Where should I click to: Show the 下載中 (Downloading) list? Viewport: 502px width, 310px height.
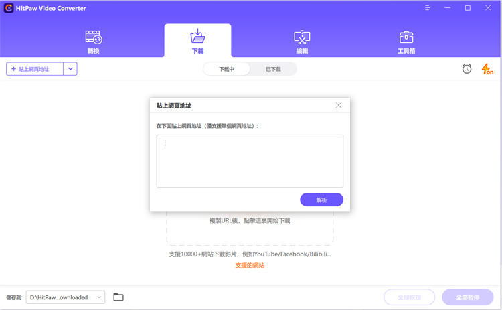point(227,69)
